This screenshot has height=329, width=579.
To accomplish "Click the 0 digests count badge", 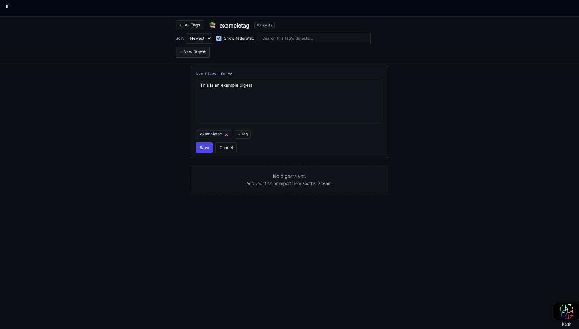I will tap(264, 25).
